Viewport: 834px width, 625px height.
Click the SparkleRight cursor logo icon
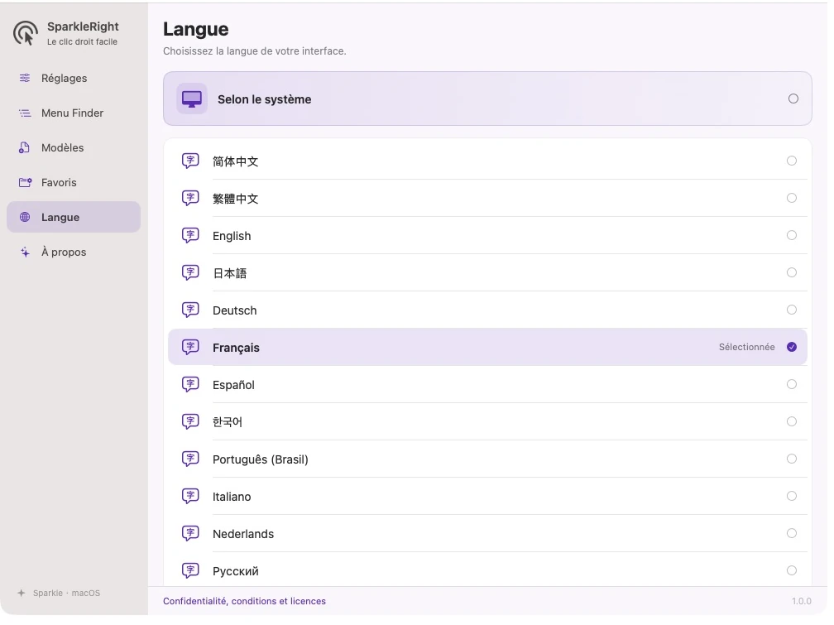click(x=26, y=33)
